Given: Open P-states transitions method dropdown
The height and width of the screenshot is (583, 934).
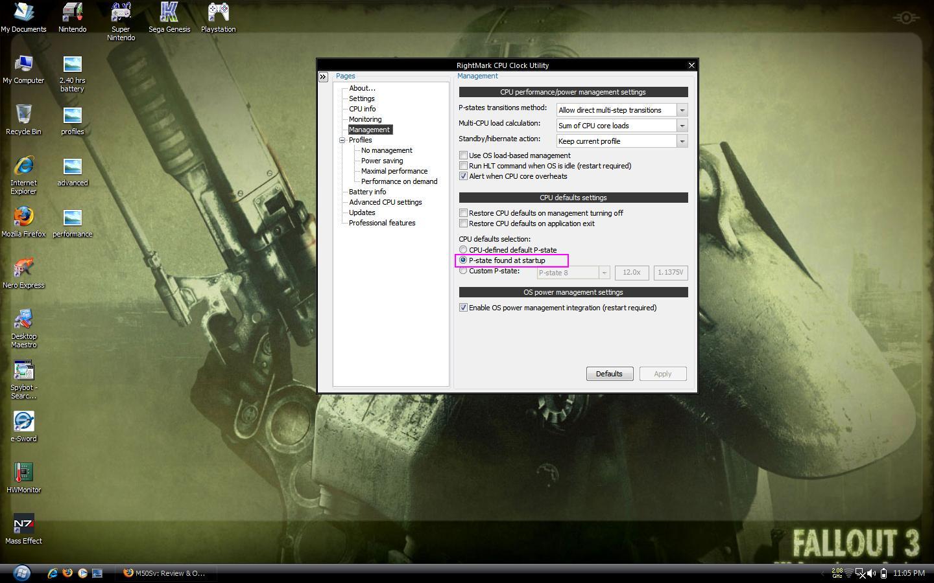Looking at the screenshot, I should (682, 110).
